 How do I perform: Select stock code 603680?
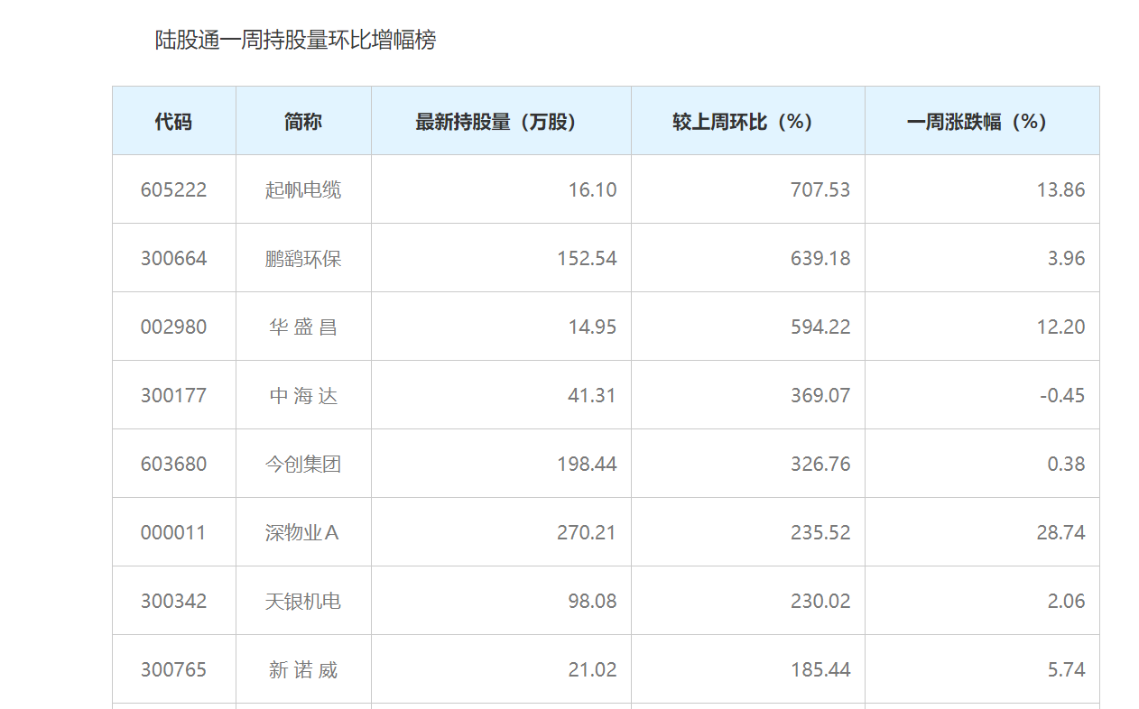[x=173, y=465]
